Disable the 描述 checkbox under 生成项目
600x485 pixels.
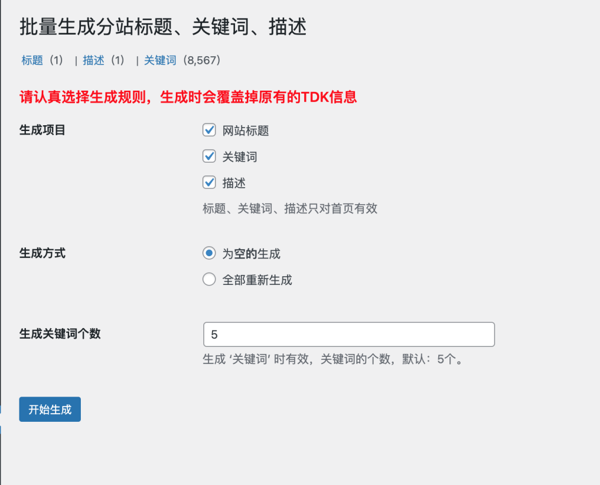(209, 183)
